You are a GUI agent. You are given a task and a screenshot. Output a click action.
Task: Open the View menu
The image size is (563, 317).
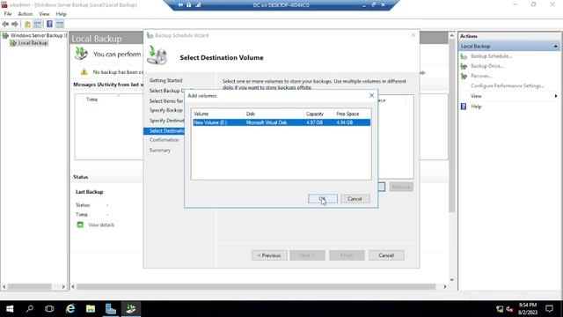click(44, 14)
